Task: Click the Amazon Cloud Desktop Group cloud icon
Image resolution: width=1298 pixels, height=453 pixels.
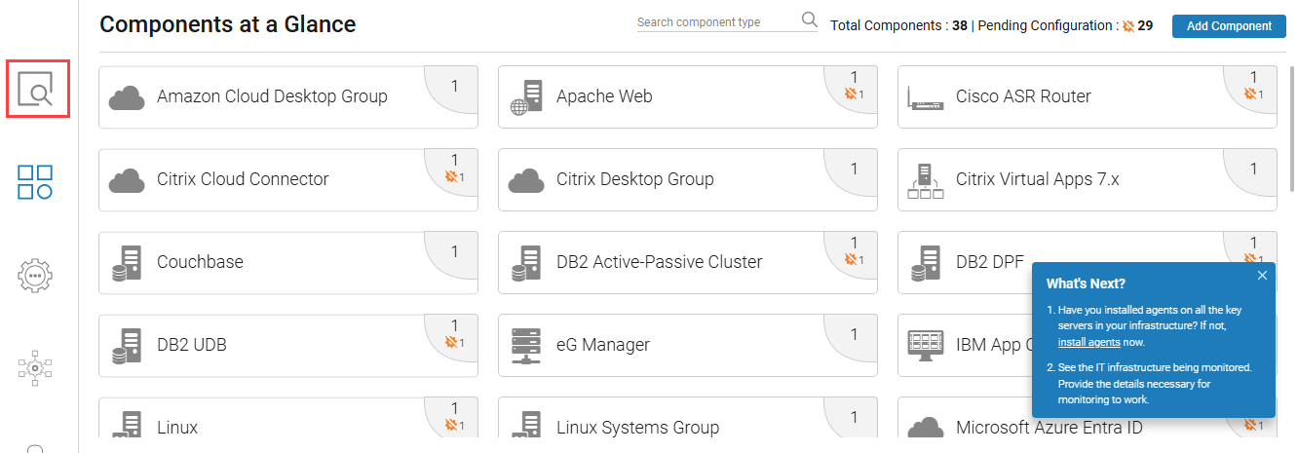Action: pyautogui.click(x=127, y=97)
